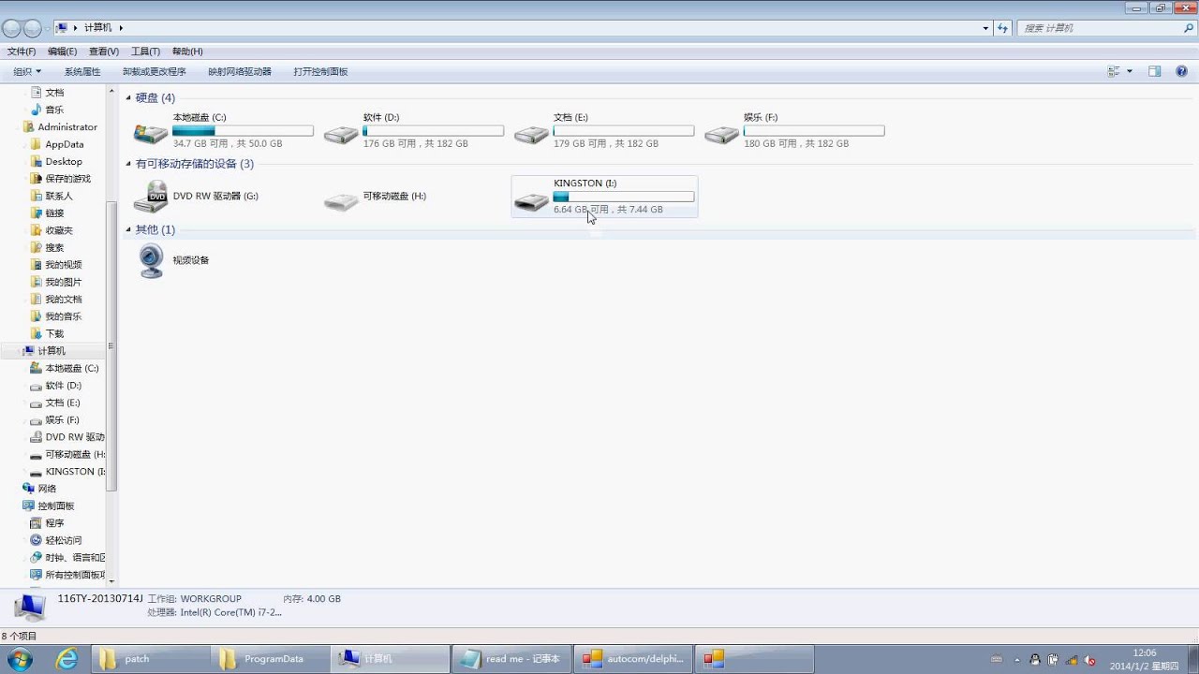1199x674 pixels.
Task: Select the 视频设备 webcam icon
Action: 151,261
